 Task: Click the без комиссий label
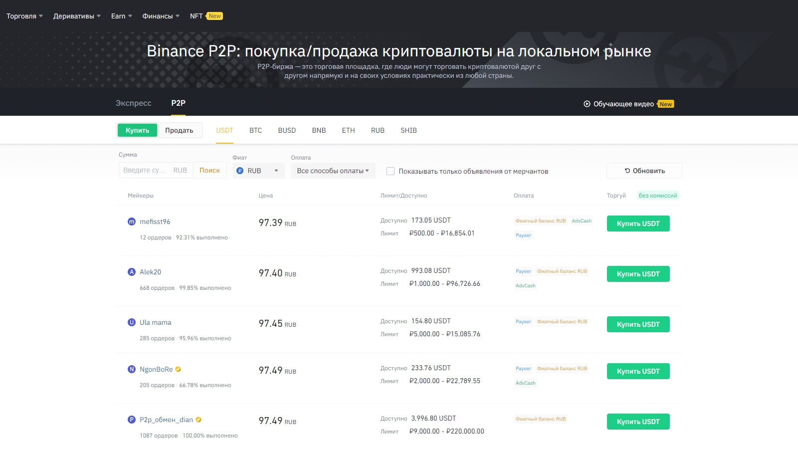(x=658, y=196)
